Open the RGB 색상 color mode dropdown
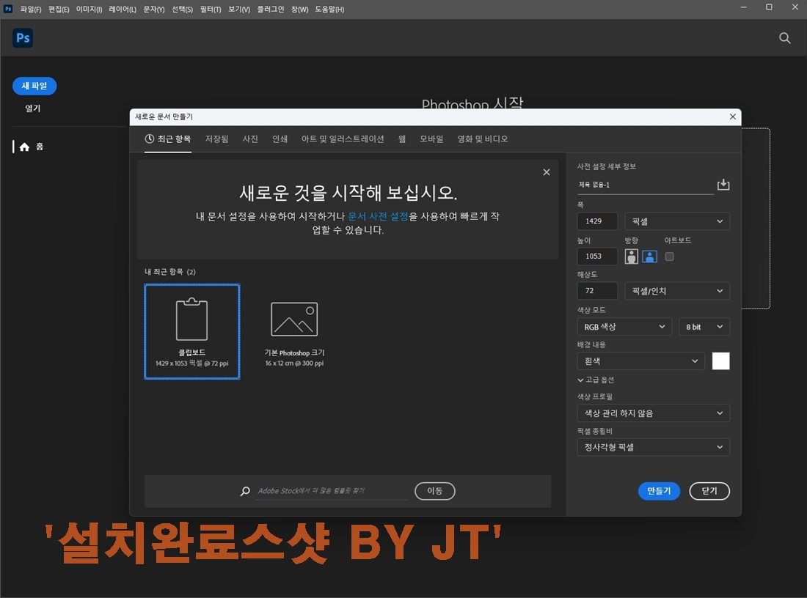The width and height of the screenshot is (807, 598). (x=624, y=327)
